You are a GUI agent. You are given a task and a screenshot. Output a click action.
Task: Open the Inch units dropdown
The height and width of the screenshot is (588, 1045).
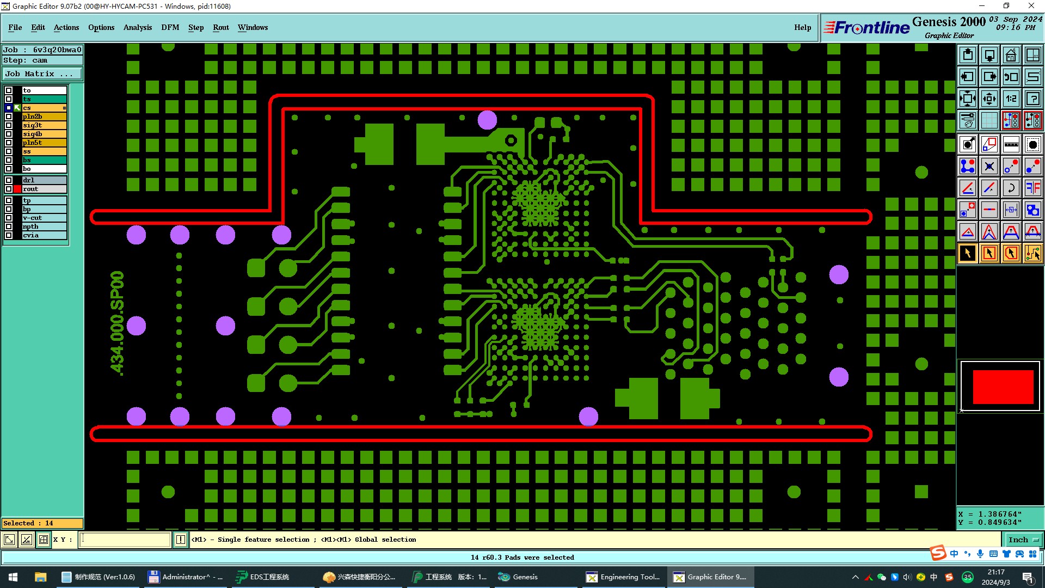1023,540
